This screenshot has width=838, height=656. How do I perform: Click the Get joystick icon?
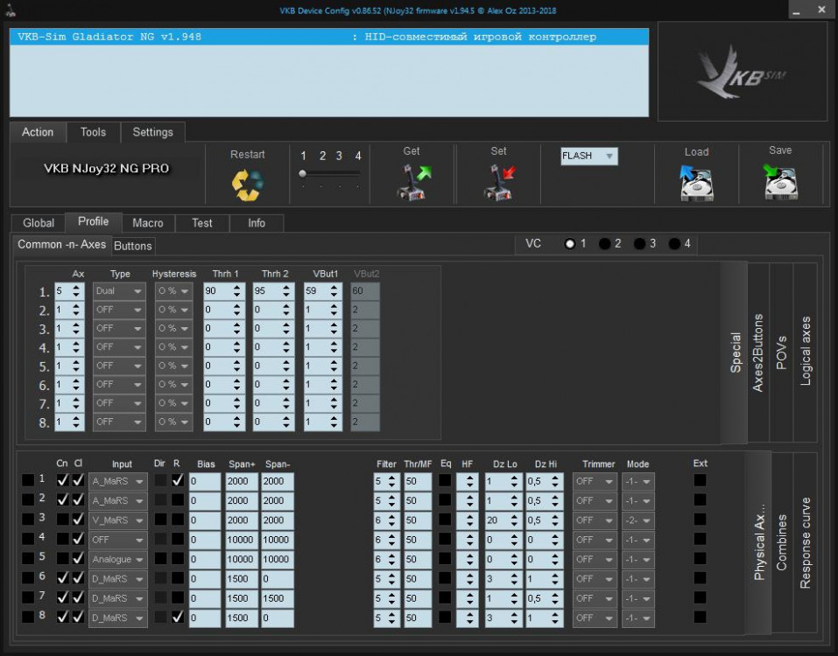[x=412, y=183]
